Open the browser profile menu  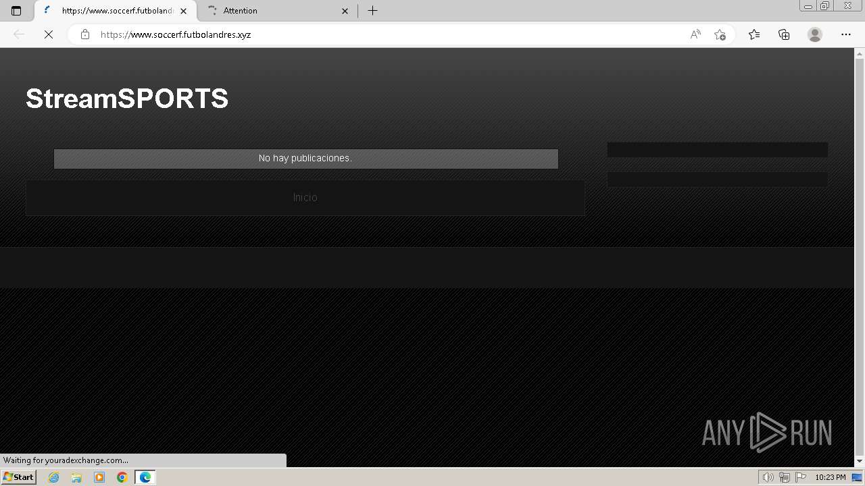click(x=815, y=34)
